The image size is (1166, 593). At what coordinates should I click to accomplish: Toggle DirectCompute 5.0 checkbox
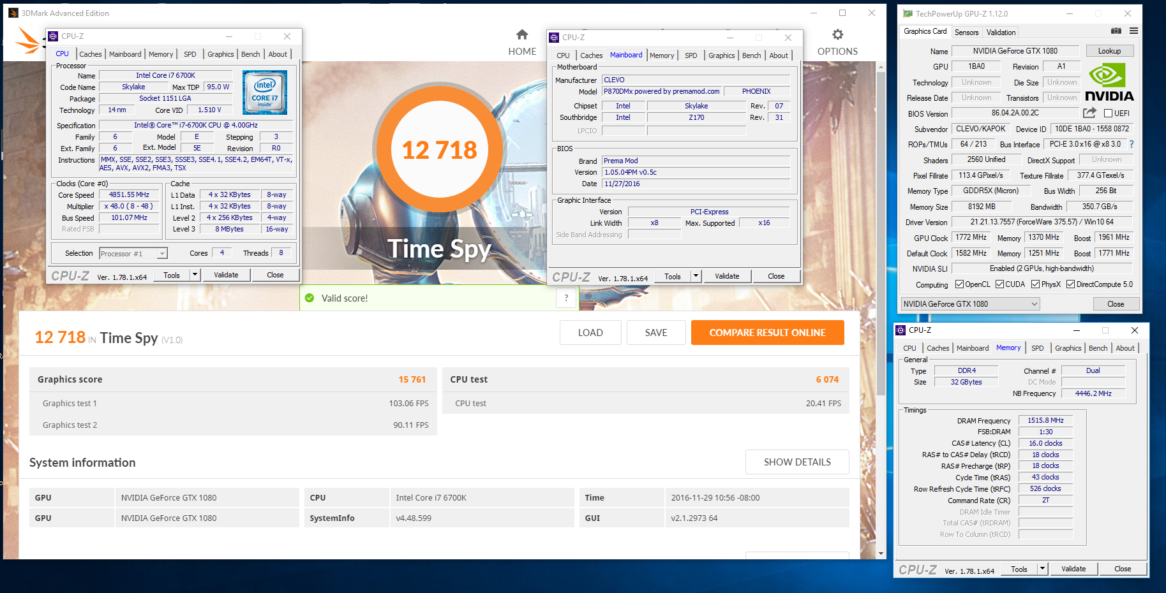point(1070,284)
